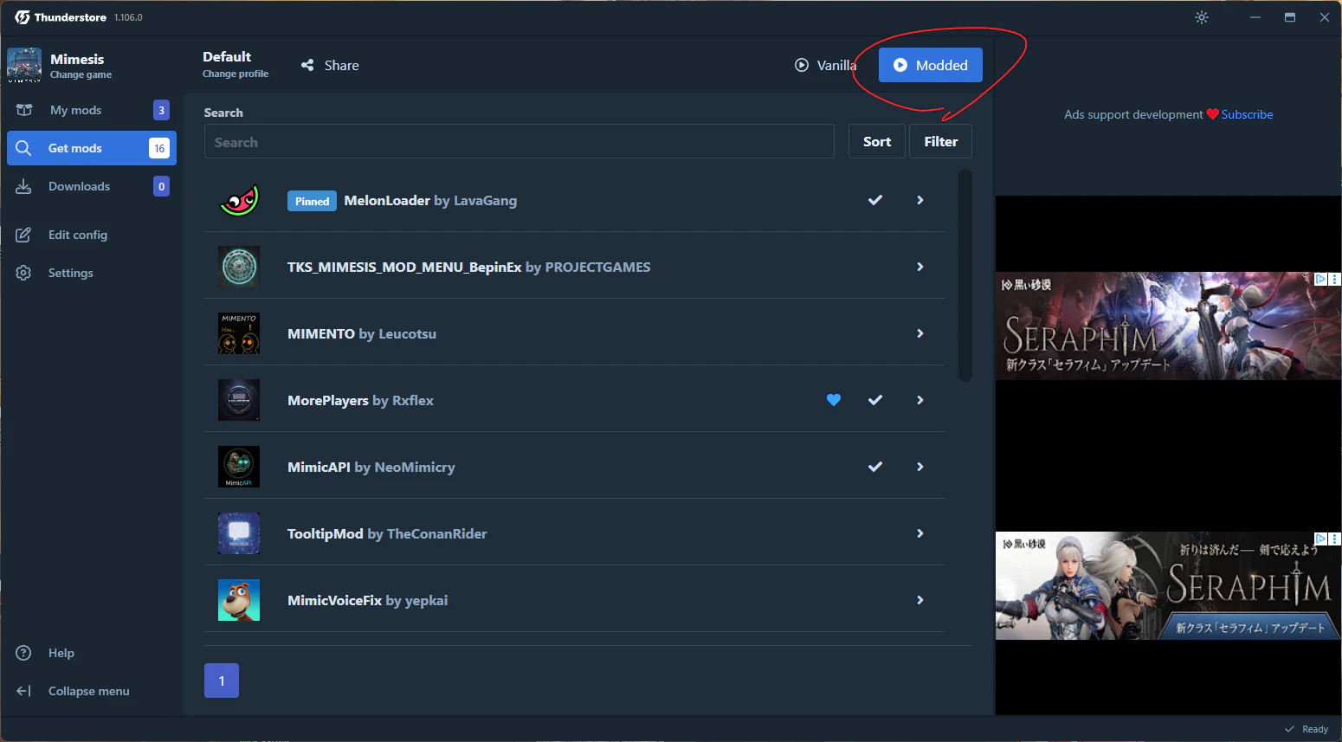Open the Sort options
The image size is (1342, 742).
coord(877,141)
